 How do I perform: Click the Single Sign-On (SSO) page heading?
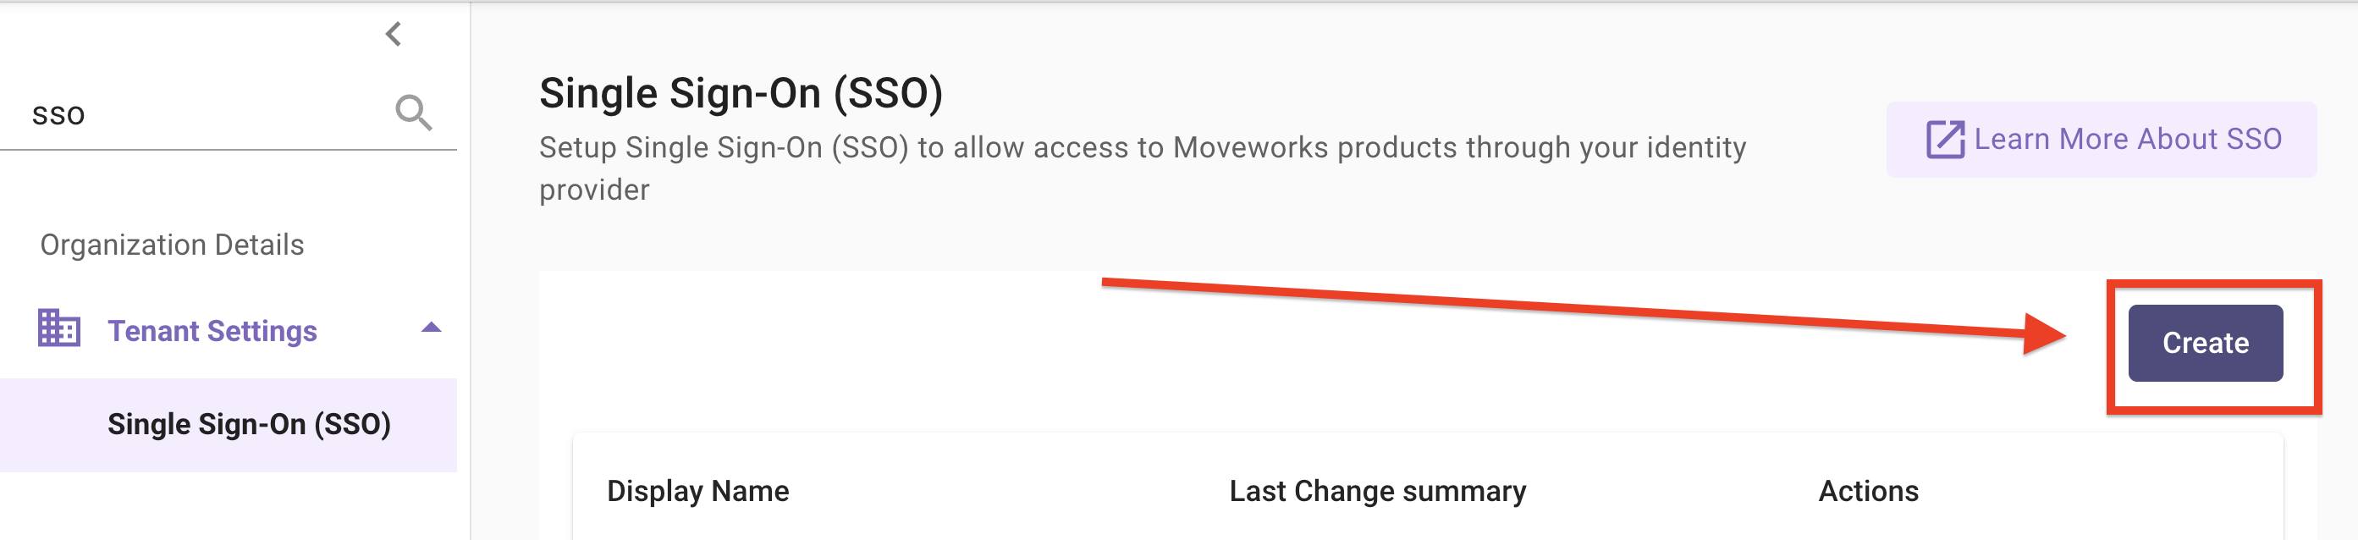coord(741,93)
